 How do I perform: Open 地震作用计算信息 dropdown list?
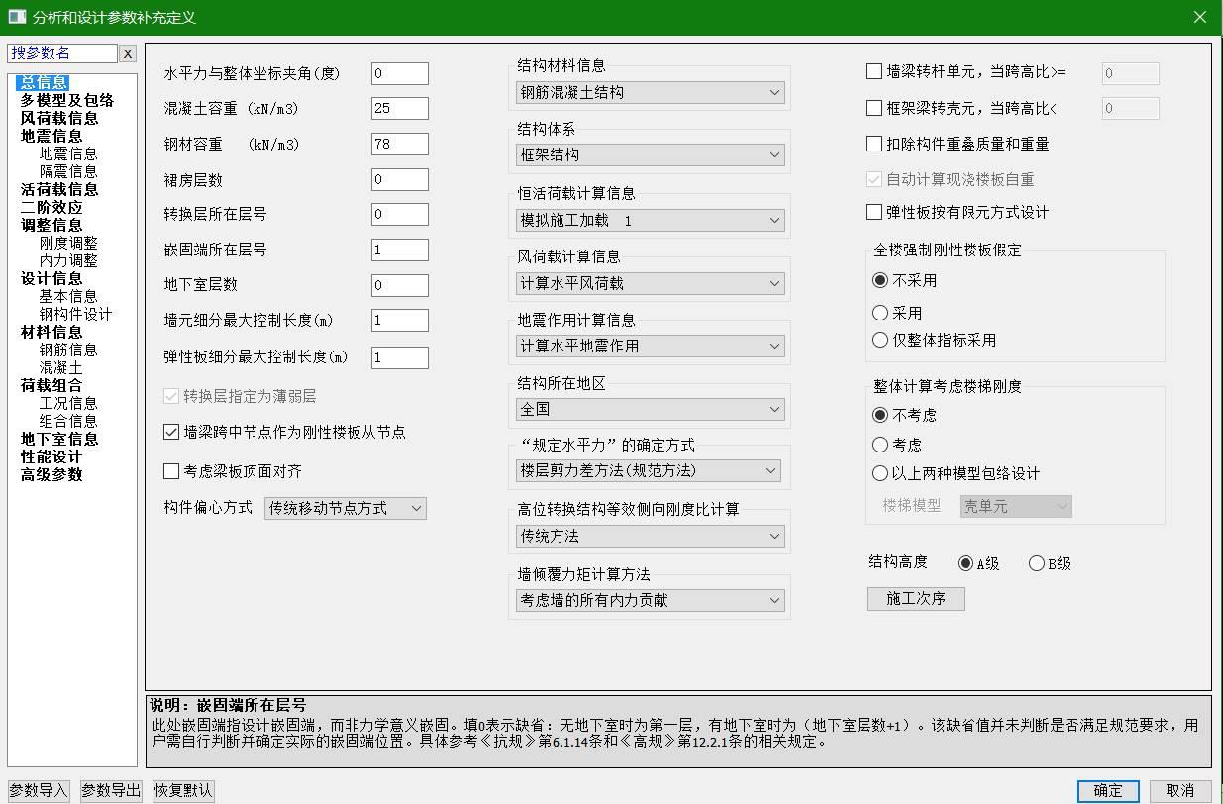click(650, 346)
